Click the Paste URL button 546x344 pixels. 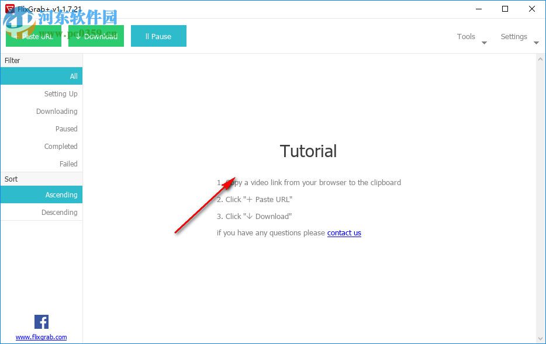[33, 36]
